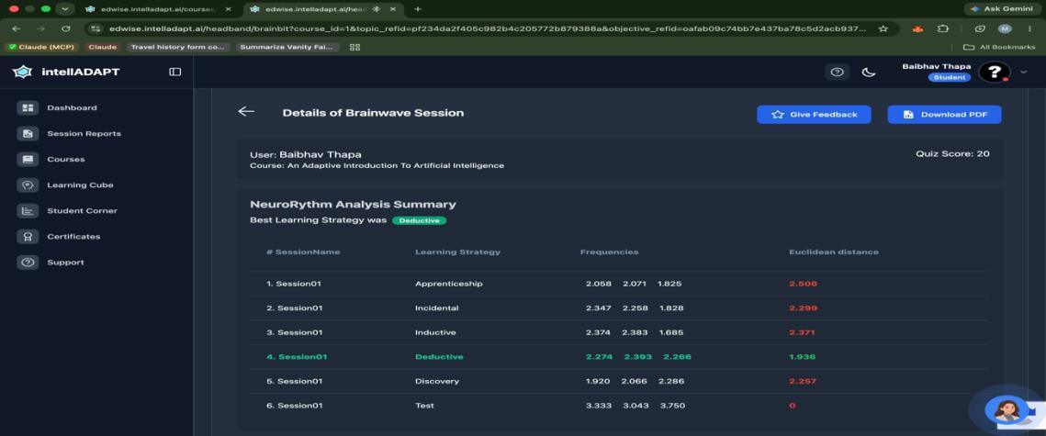
Task: Bookmark this page with star icon
Action: [x=883, y=28]
